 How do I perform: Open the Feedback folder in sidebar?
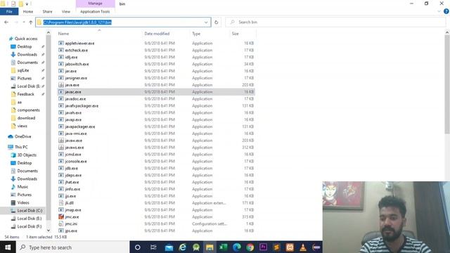coord(25,94)
